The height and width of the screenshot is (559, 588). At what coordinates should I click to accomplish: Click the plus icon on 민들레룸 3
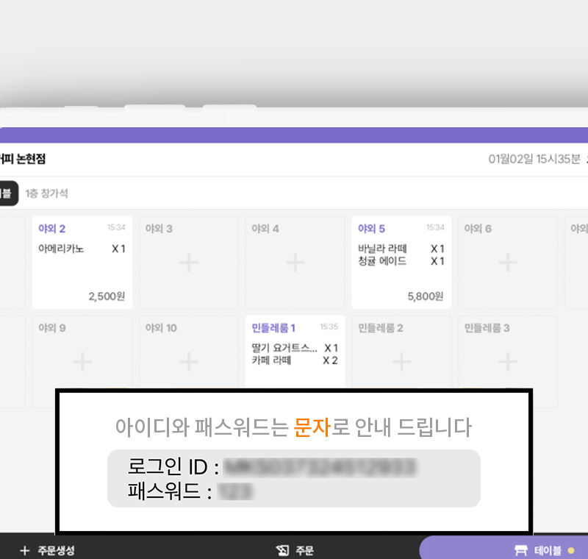tap(507, 361)
